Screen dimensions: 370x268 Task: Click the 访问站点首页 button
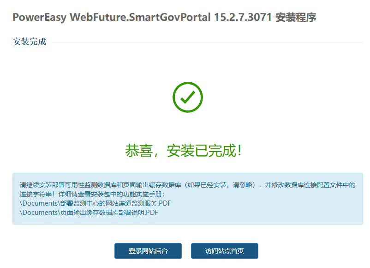(x=225, y=251)
